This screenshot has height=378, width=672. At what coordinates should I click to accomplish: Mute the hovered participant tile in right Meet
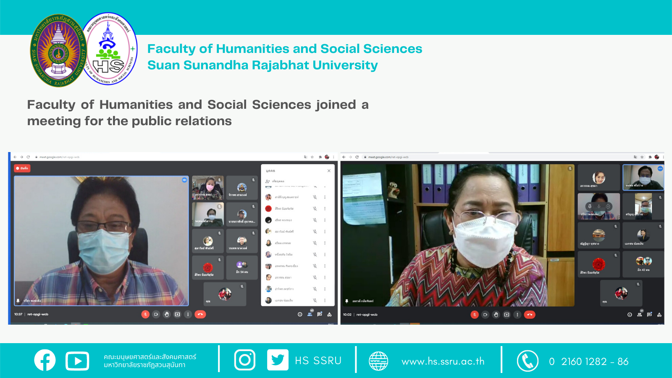pos(599,206)
